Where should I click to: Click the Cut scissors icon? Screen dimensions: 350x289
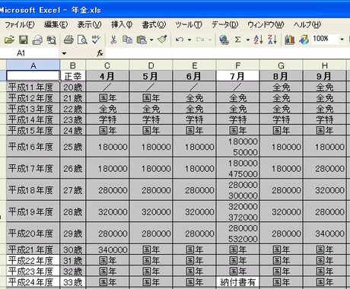113,40
